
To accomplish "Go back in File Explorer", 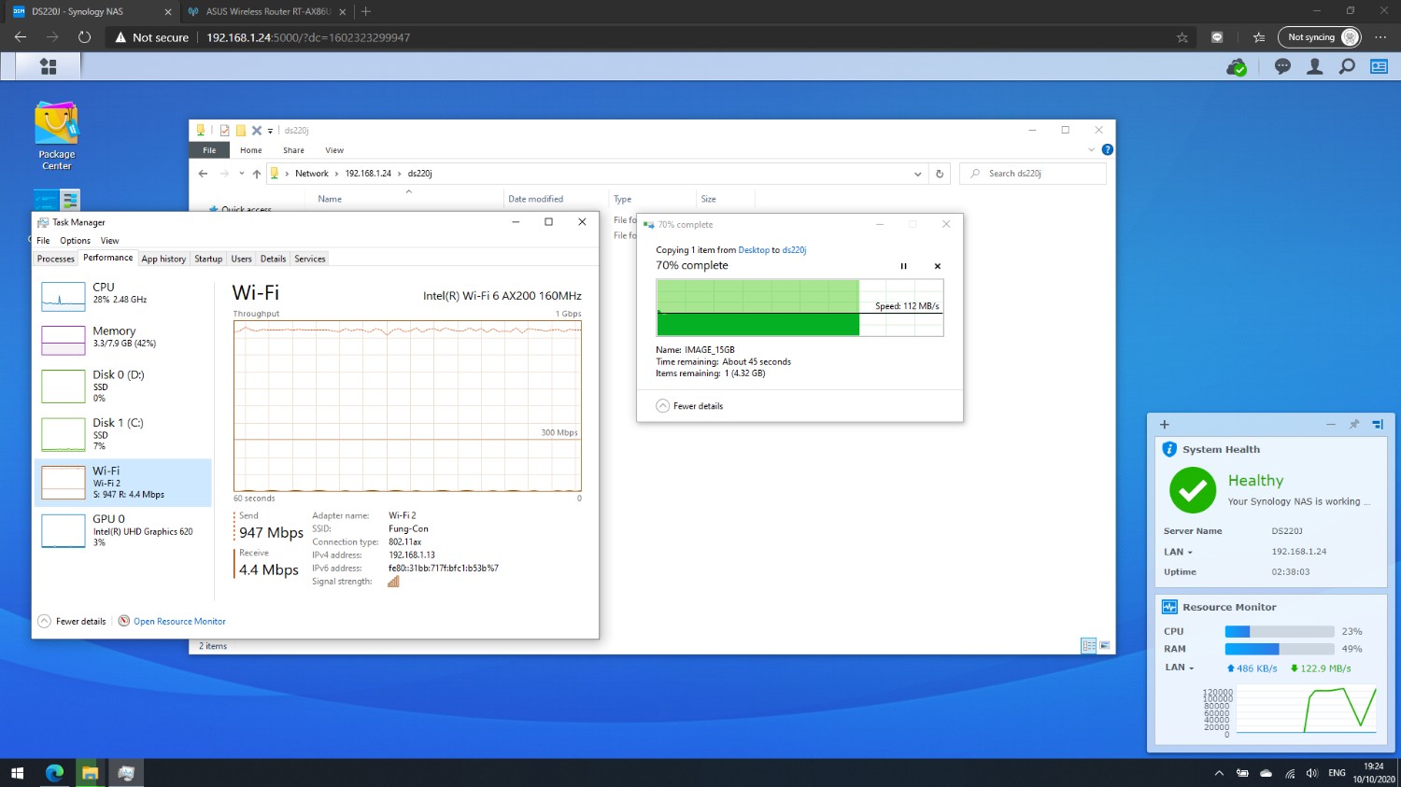I will [203, 174].
